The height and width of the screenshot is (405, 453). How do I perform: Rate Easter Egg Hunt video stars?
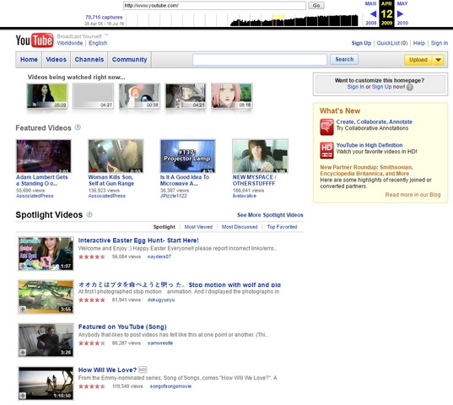[92, 256]
